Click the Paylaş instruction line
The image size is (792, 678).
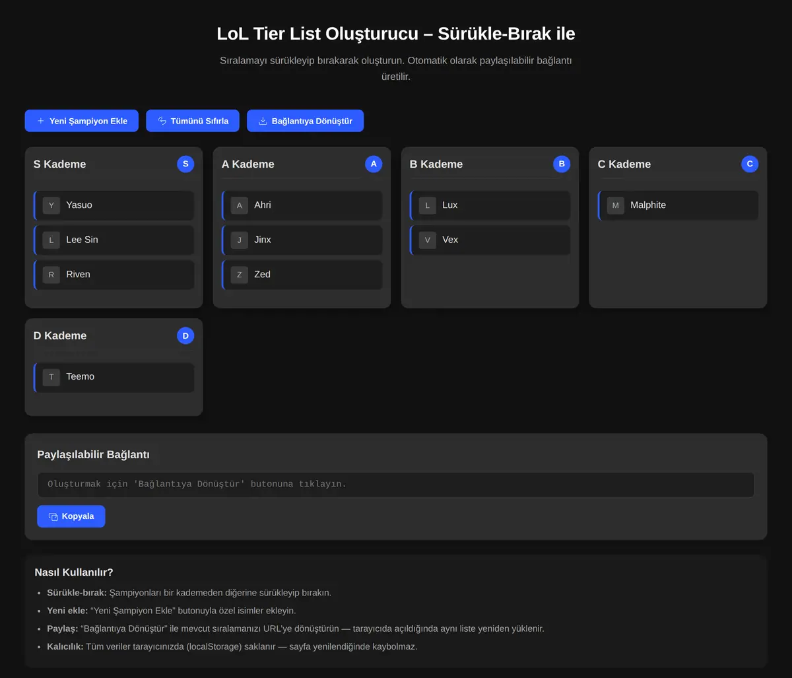[x=296, y=628]
